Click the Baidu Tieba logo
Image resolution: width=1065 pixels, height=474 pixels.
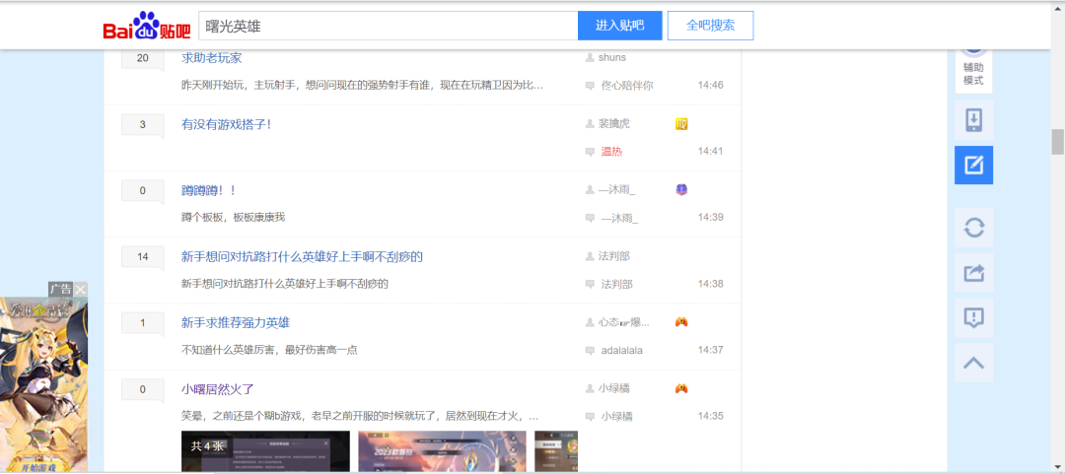click(x=147, y=26)
